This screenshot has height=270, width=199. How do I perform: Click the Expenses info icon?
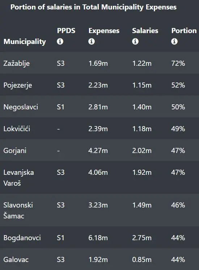pos(91,41)
